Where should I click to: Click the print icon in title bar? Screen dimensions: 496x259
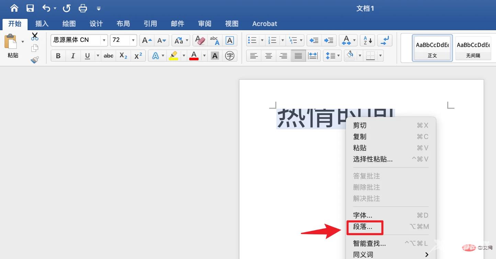(x=83, y=8)
